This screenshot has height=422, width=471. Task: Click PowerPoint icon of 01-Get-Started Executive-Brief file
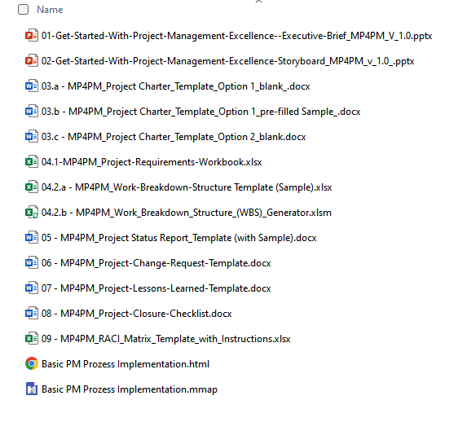coord(32,36)
